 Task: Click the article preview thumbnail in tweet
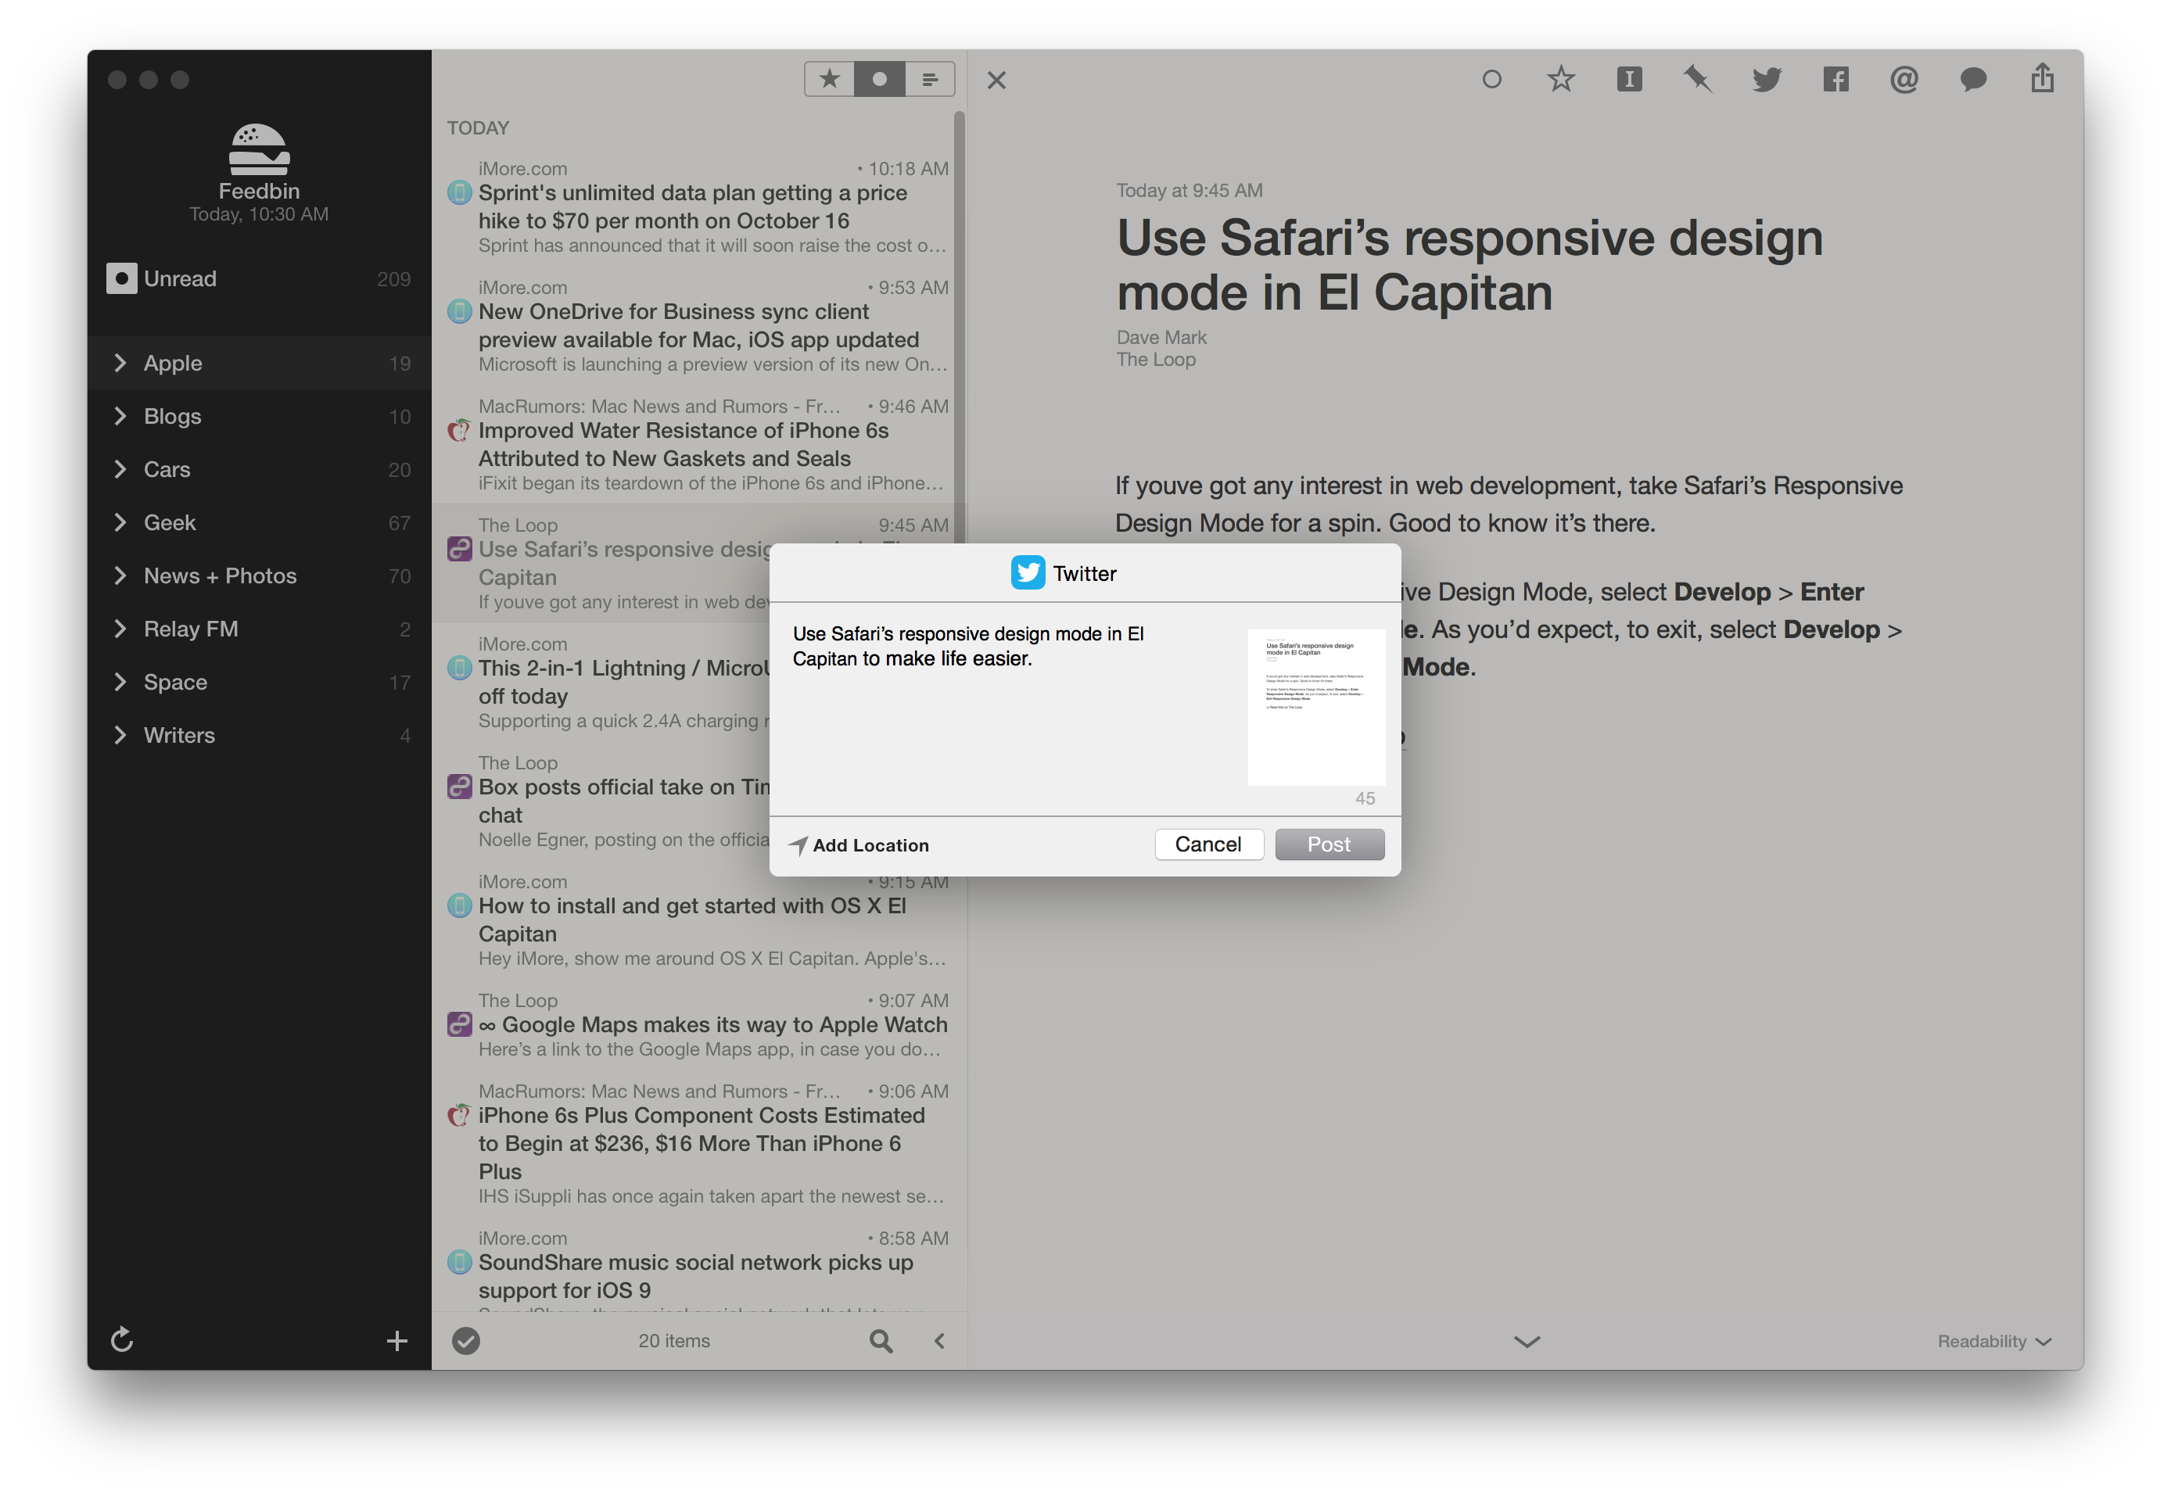tap(1315, 707)
